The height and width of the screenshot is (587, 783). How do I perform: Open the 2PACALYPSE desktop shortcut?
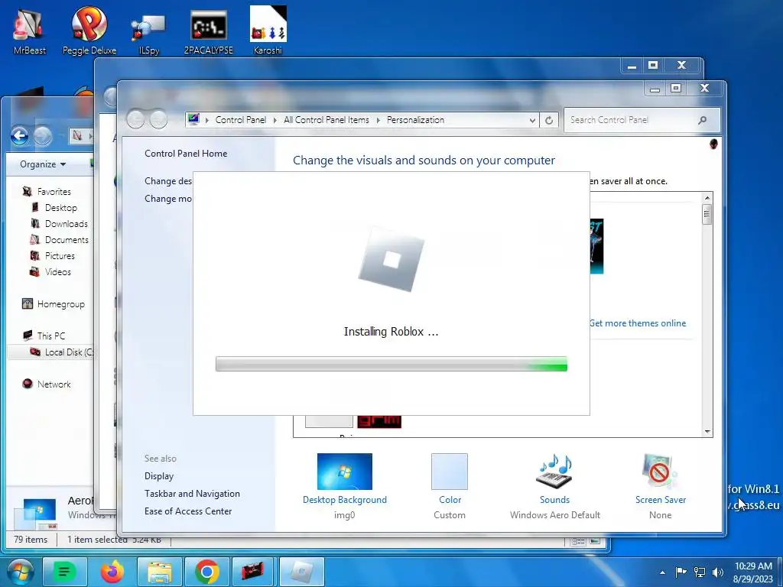tap(208, 31)
